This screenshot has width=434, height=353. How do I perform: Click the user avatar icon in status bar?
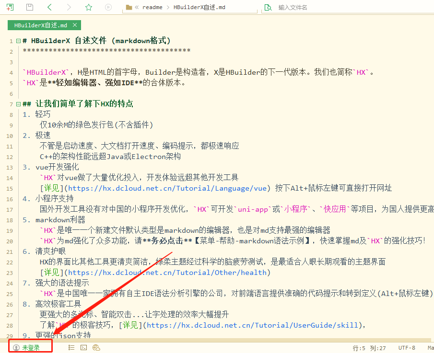point(16,347)
